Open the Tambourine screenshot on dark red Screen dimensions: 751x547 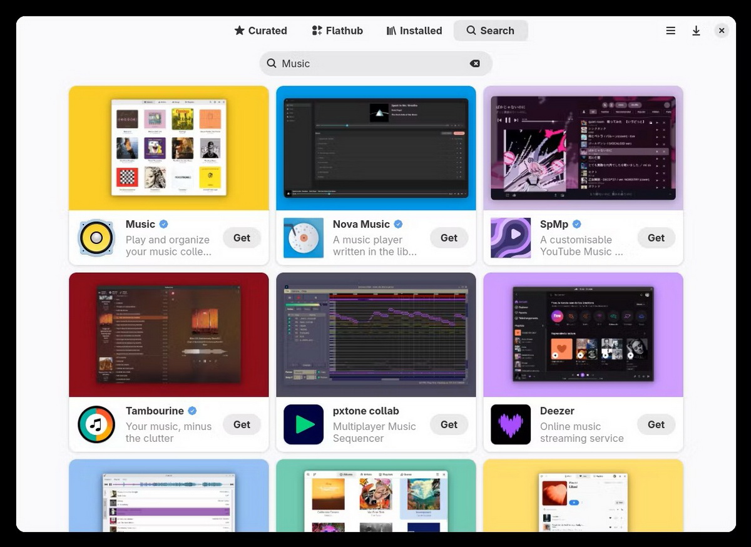tap(169, 334)
